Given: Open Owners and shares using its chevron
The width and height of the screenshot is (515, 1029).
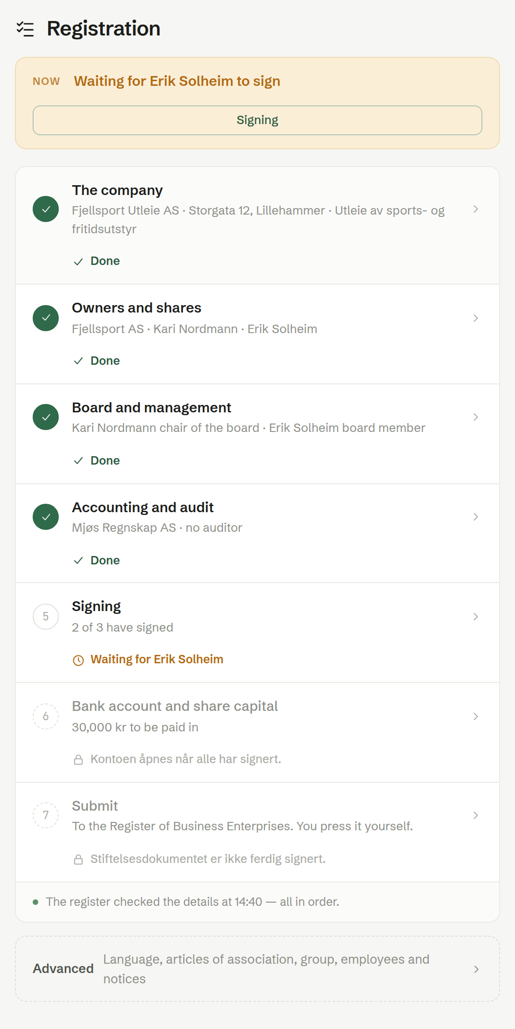Looking at the screenshot, I should pos(476,318).
